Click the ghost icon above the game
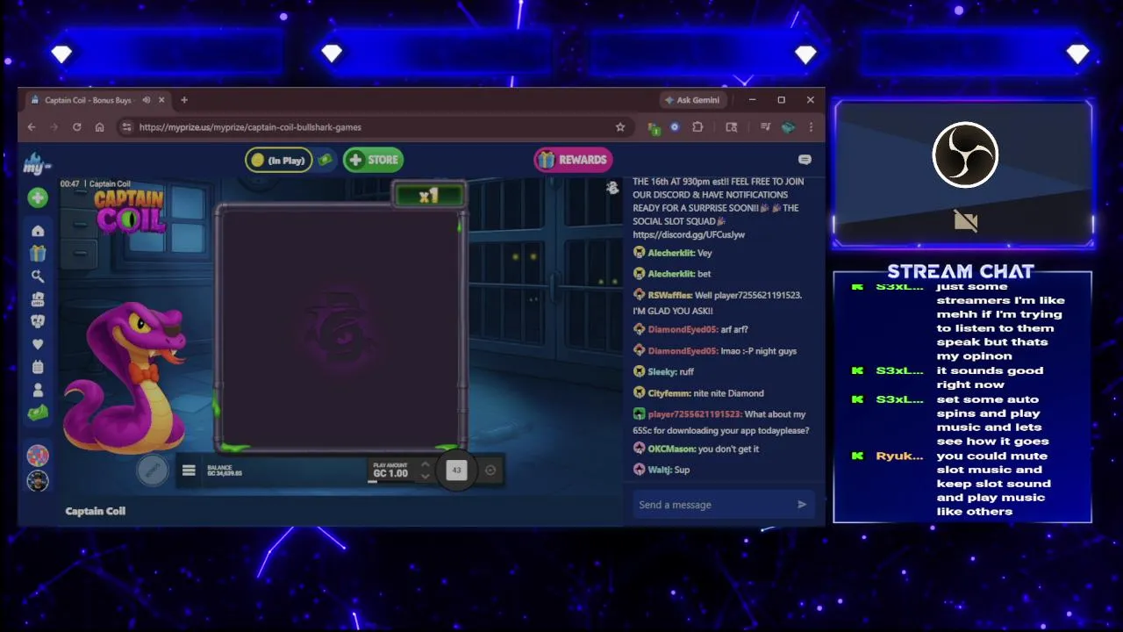This screenshot has height=632, width=1123. 612,188
